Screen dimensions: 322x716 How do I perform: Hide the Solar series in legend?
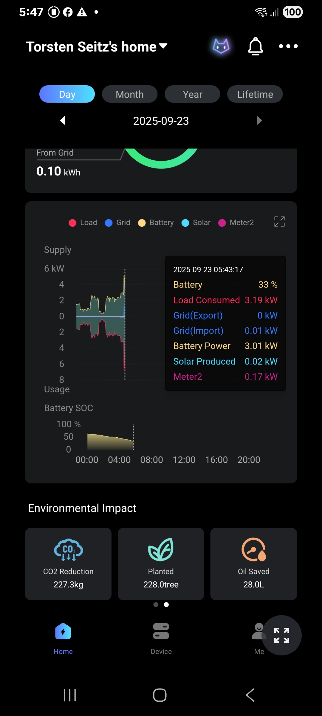(x=196, y=223)
